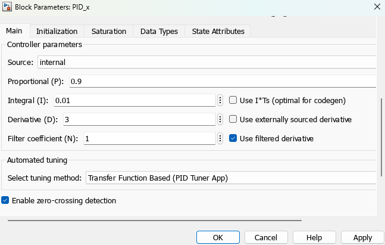Open the Derivative (D) options menu dots

[220, 120]
